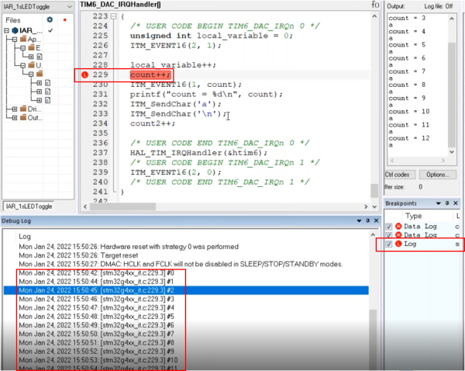Image resolution: width=465 pixels, height=371 pixels.
Task: Click the Terminal output scroll up arrow
Action: 451,19
